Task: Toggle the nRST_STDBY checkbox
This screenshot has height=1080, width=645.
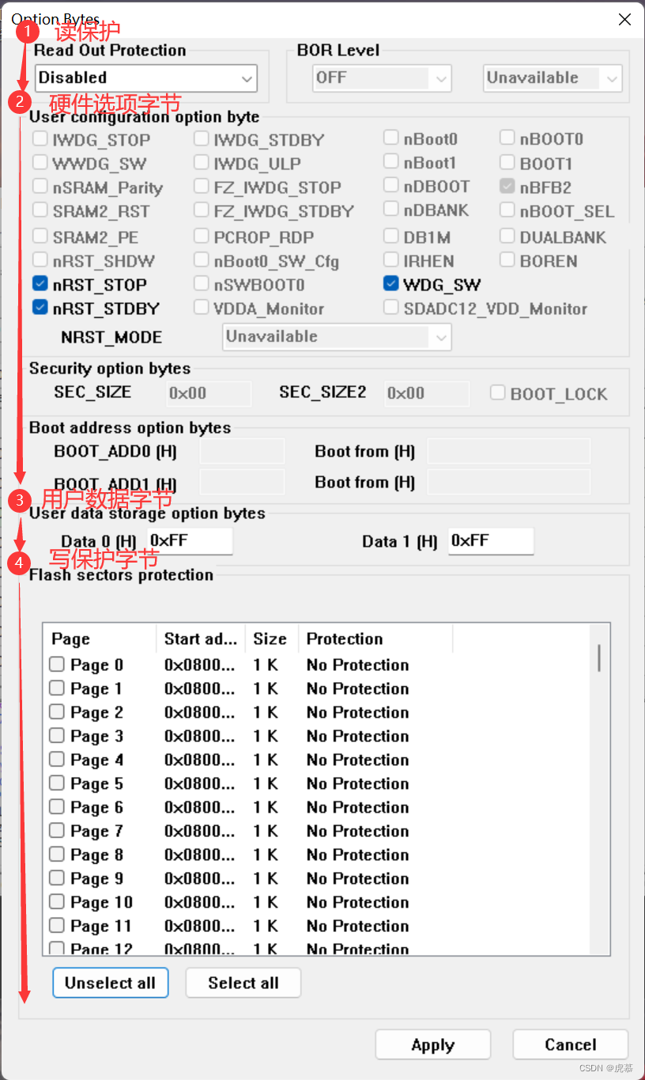Action: 40,308
